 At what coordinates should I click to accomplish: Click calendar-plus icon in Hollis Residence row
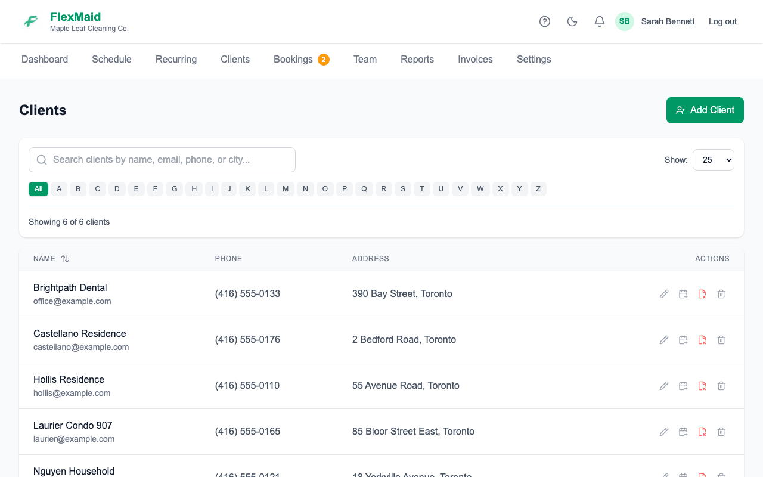(x=683, y=386)
